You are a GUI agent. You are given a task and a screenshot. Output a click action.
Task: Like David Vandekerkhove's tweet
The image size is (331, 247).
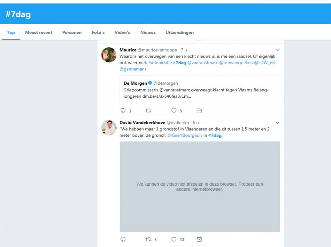point(174,239)
